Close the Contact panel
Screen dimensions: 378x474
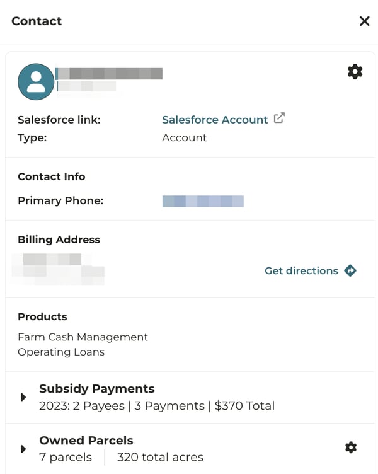coord(364,21)
